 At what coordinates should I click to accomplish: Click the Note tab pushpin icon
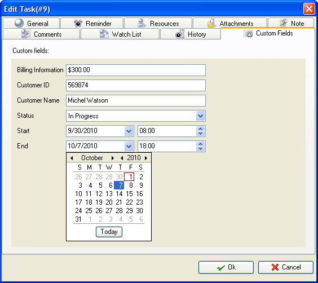[283, 23]
